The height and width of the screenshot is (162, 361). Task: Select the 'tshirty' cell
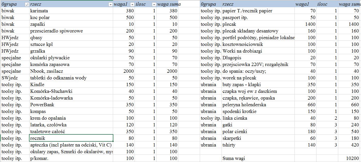tap(258, 145)
